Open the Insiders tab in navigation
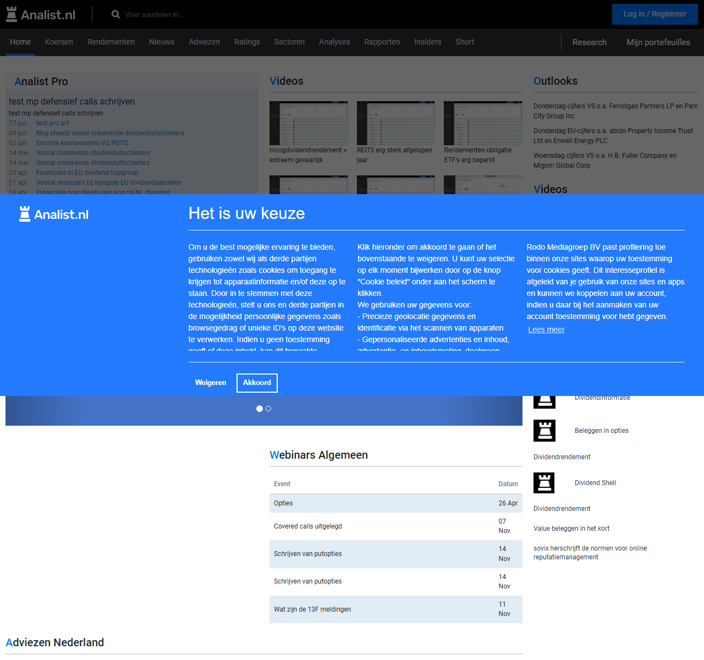Viewport: 704px width, 660px height. [x=427, y=42]
